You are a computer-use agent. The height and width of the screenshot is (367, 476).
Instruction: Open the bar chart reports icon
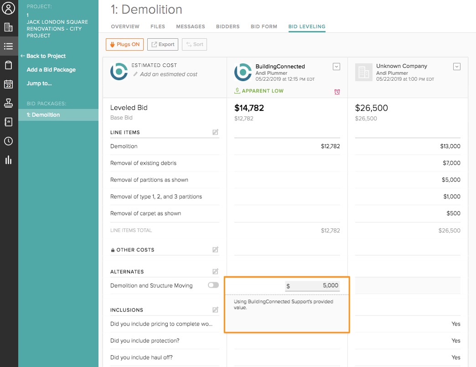9,160
